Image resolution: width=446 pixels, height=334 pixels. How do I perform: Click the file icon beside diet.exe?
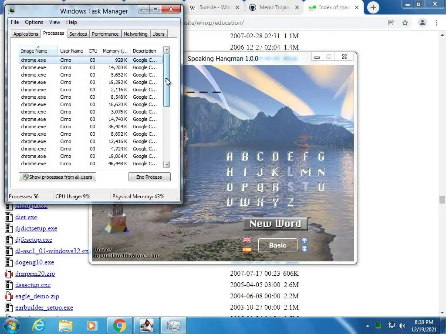click(9, 217)
